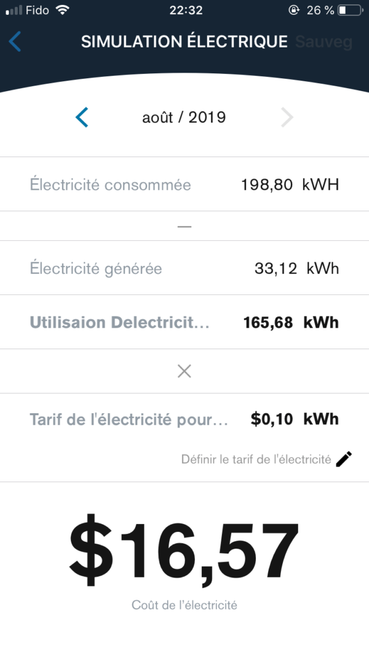Select the août / 2019 month label
369x657 pixels.
(184, 117)
